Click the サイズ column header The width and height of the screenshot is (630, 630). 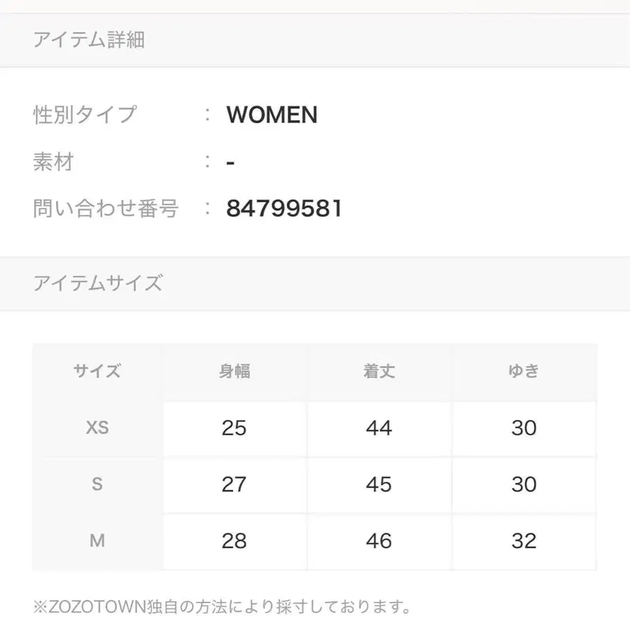tap(97, 371)
